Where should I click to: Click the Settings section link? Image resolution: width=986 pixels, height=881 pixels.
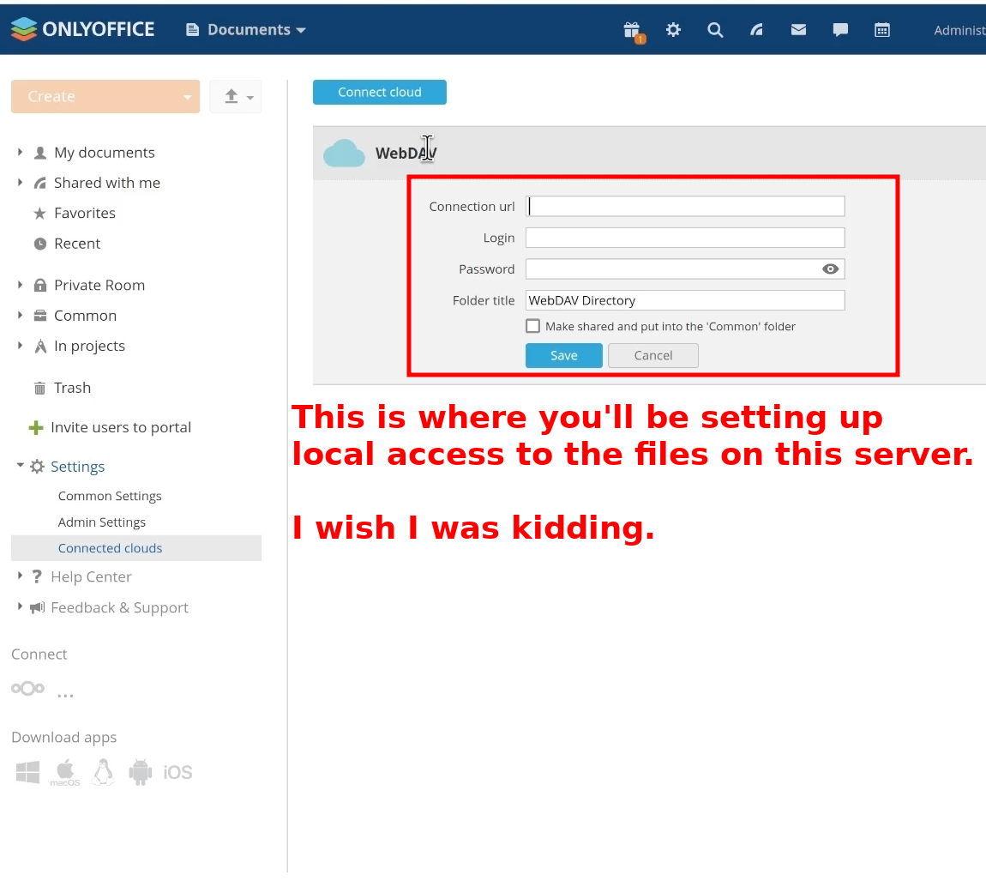click(77, 467)
